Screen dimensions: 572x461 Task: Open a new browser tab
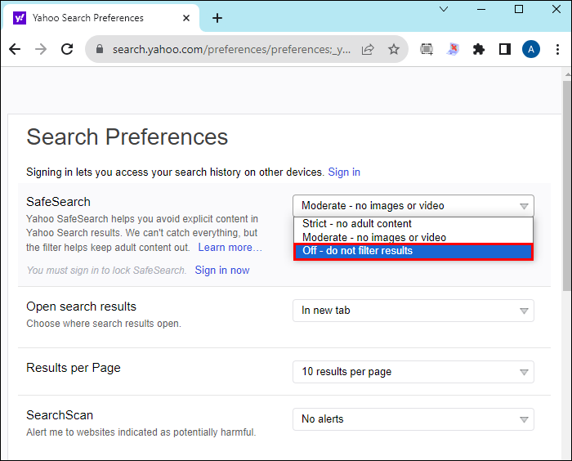(x=217, y=18)
